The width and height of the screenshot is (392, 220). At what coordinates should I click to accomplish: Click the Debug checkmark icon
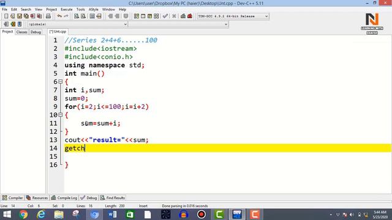pyautogui.click(x=165, y=16)
